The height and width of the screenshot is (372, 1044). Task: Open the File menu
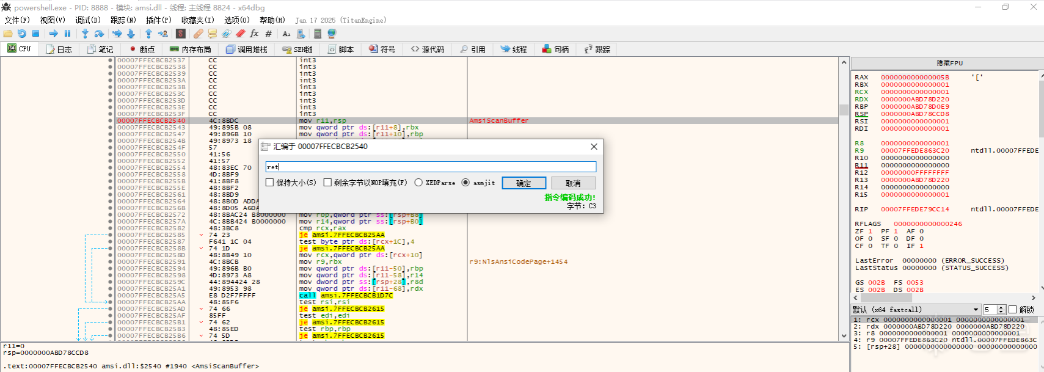pyautogui.click(x=16, y=20)
